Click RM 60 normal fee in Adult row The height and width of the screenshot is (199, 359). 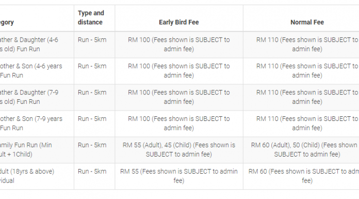tap(304, 176)
